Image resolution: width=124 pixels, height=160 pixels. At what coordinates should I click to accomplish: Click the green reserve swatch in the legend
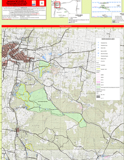(98, 87)
